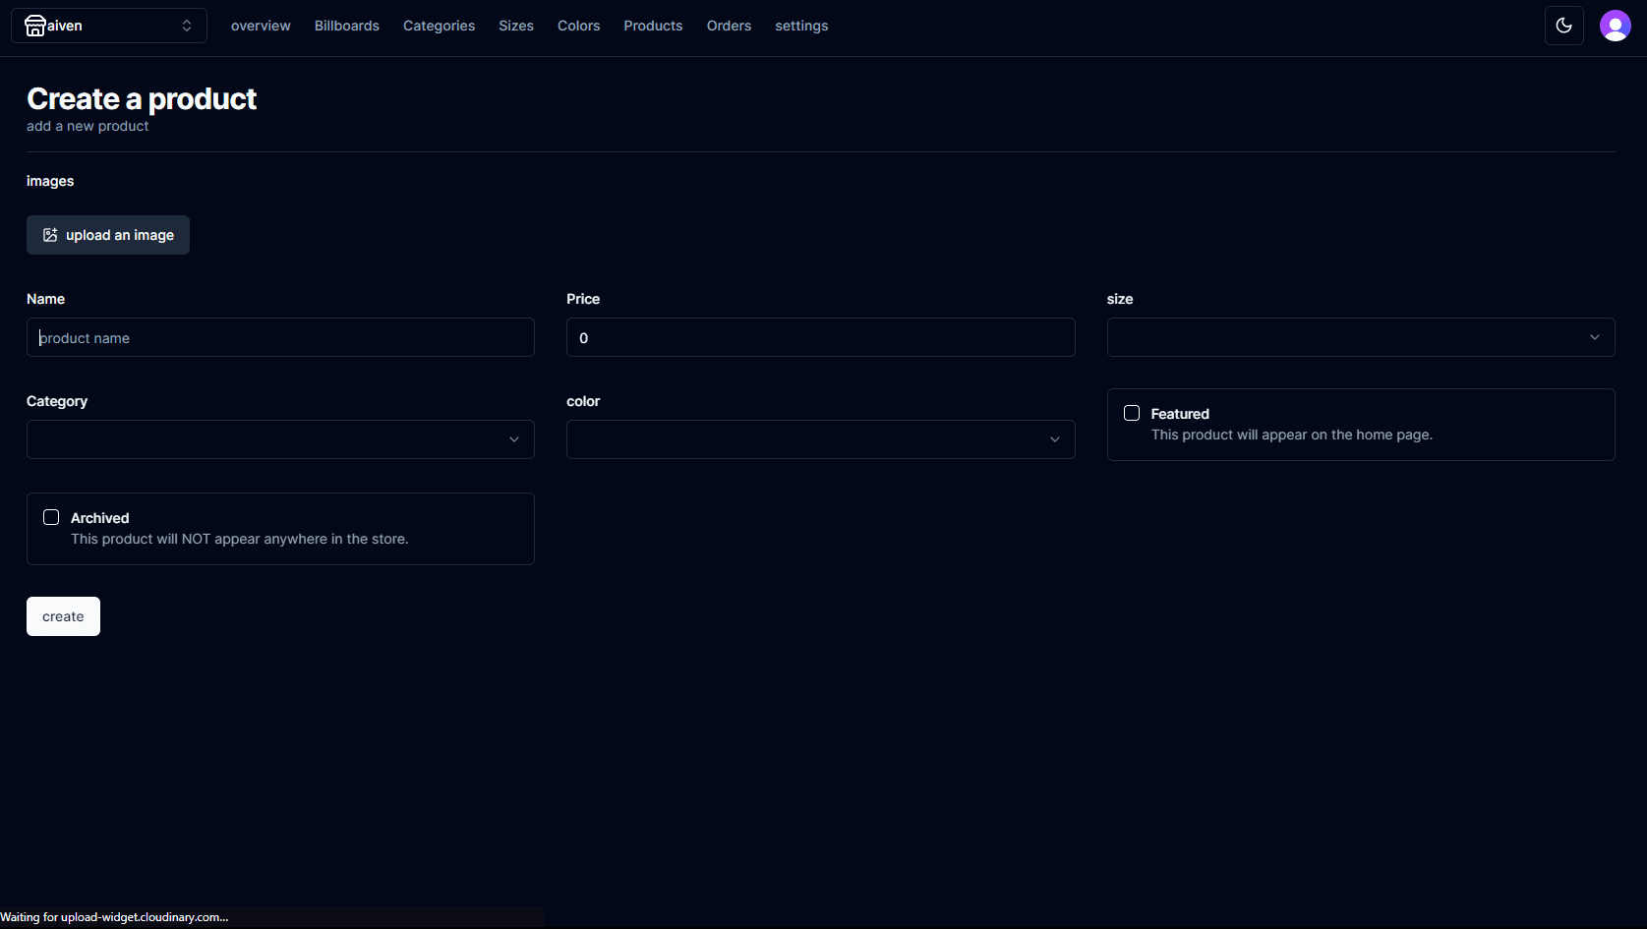The image size is (1647, 929).
Task: Focus the product name input field
Action: point(280,337)
